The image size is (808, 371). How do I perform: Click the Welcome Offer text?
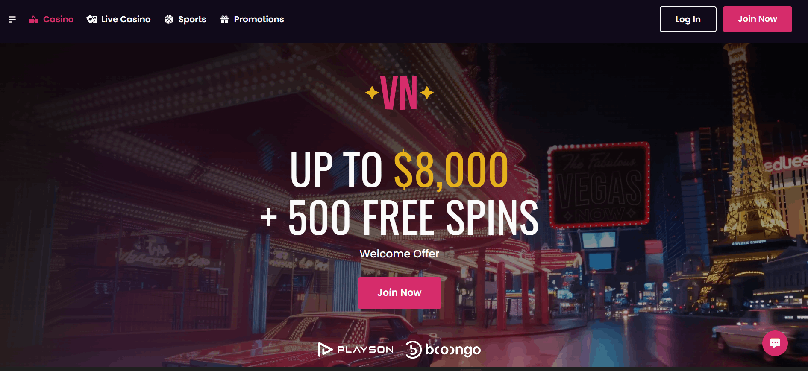[x=399, y=254]
